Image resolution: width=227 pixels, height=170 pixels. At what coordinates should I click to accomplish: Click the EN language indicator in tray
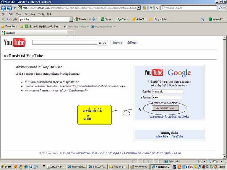(x=175, y=167)
